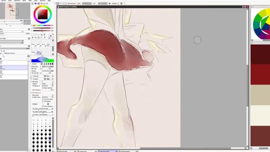Open the brush mode Normal dropdown
This screenshot has height=152, width=270.
coord(37,64)
